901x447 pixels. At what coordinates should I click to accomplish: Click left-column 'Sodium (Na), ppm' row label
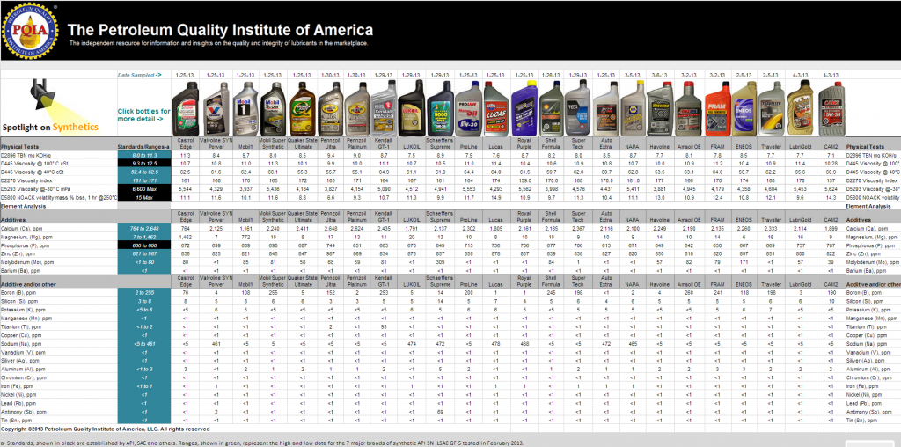[21, 343]
